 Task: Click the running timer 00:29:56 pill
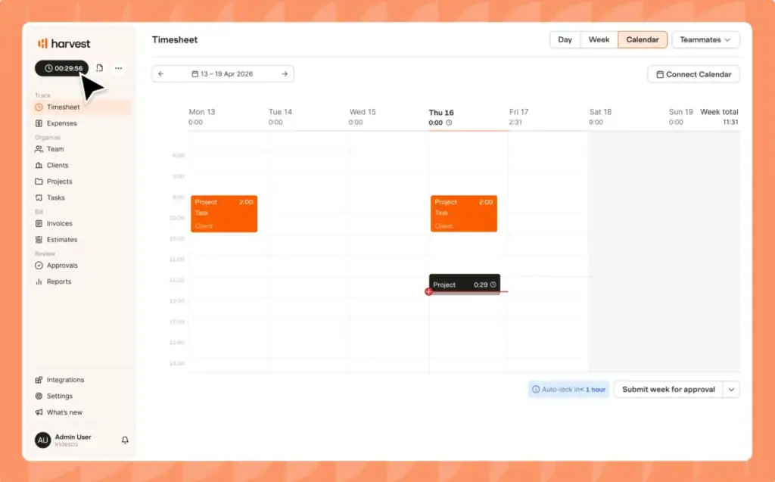(62, 68)
